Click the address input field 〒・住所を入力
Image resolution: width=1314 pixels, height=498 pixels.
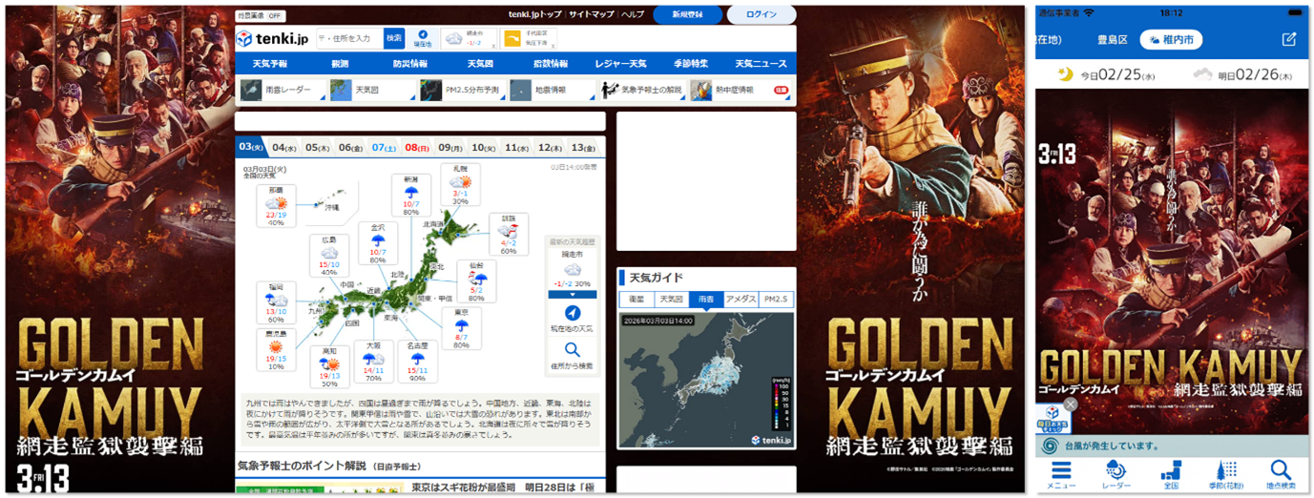tap(349, 38)
